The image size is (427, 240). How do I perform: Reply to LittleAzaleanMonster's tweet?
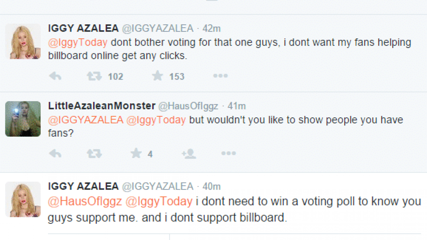click(x=55, y=154)
